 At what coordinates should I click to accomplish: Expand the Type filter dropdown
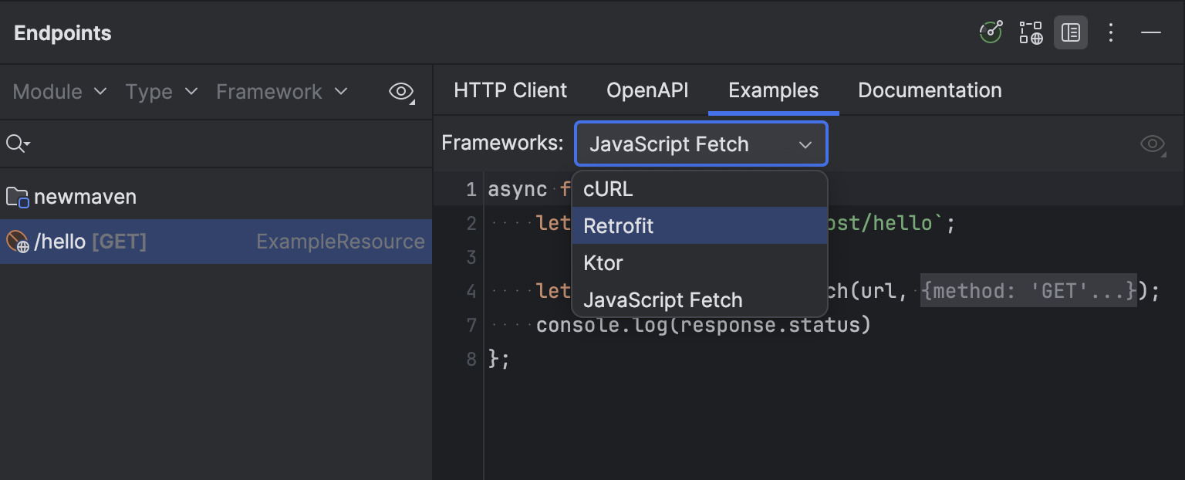[161, 91]
